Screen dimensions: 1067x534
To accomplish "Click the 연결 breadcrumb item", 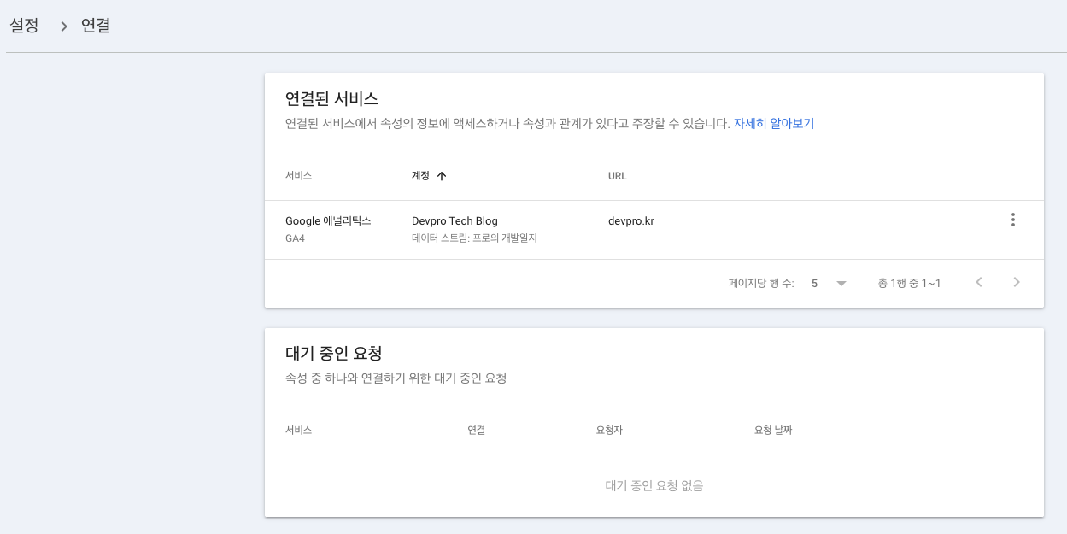I will (96, 26).
